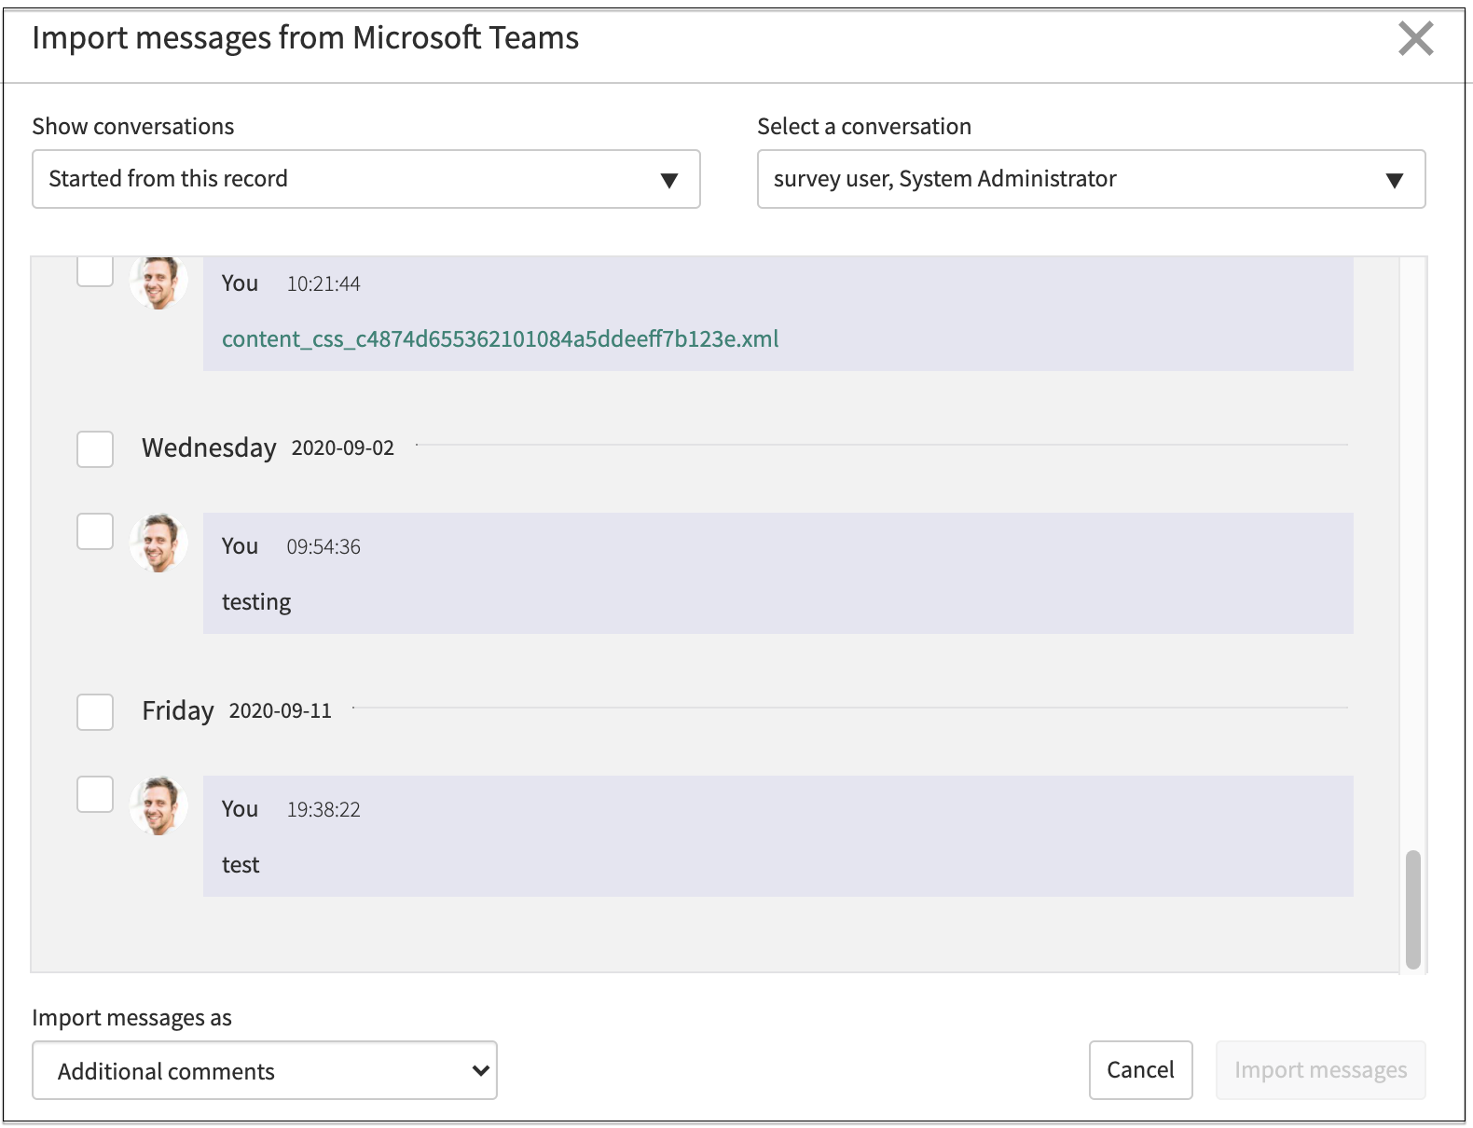The height and width of the screenshot is (1128, 1473).
Task: Click the "test" message text at 19:38:22
Action: pos(241,865)
